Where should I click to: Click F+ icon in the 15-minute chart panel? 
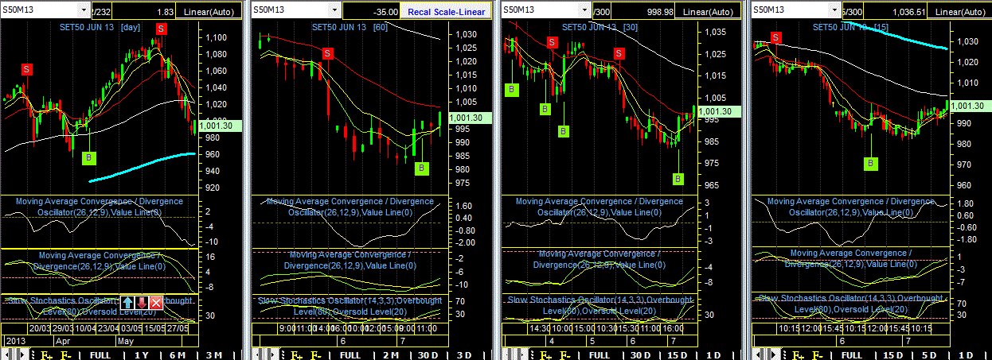[798, 354]
